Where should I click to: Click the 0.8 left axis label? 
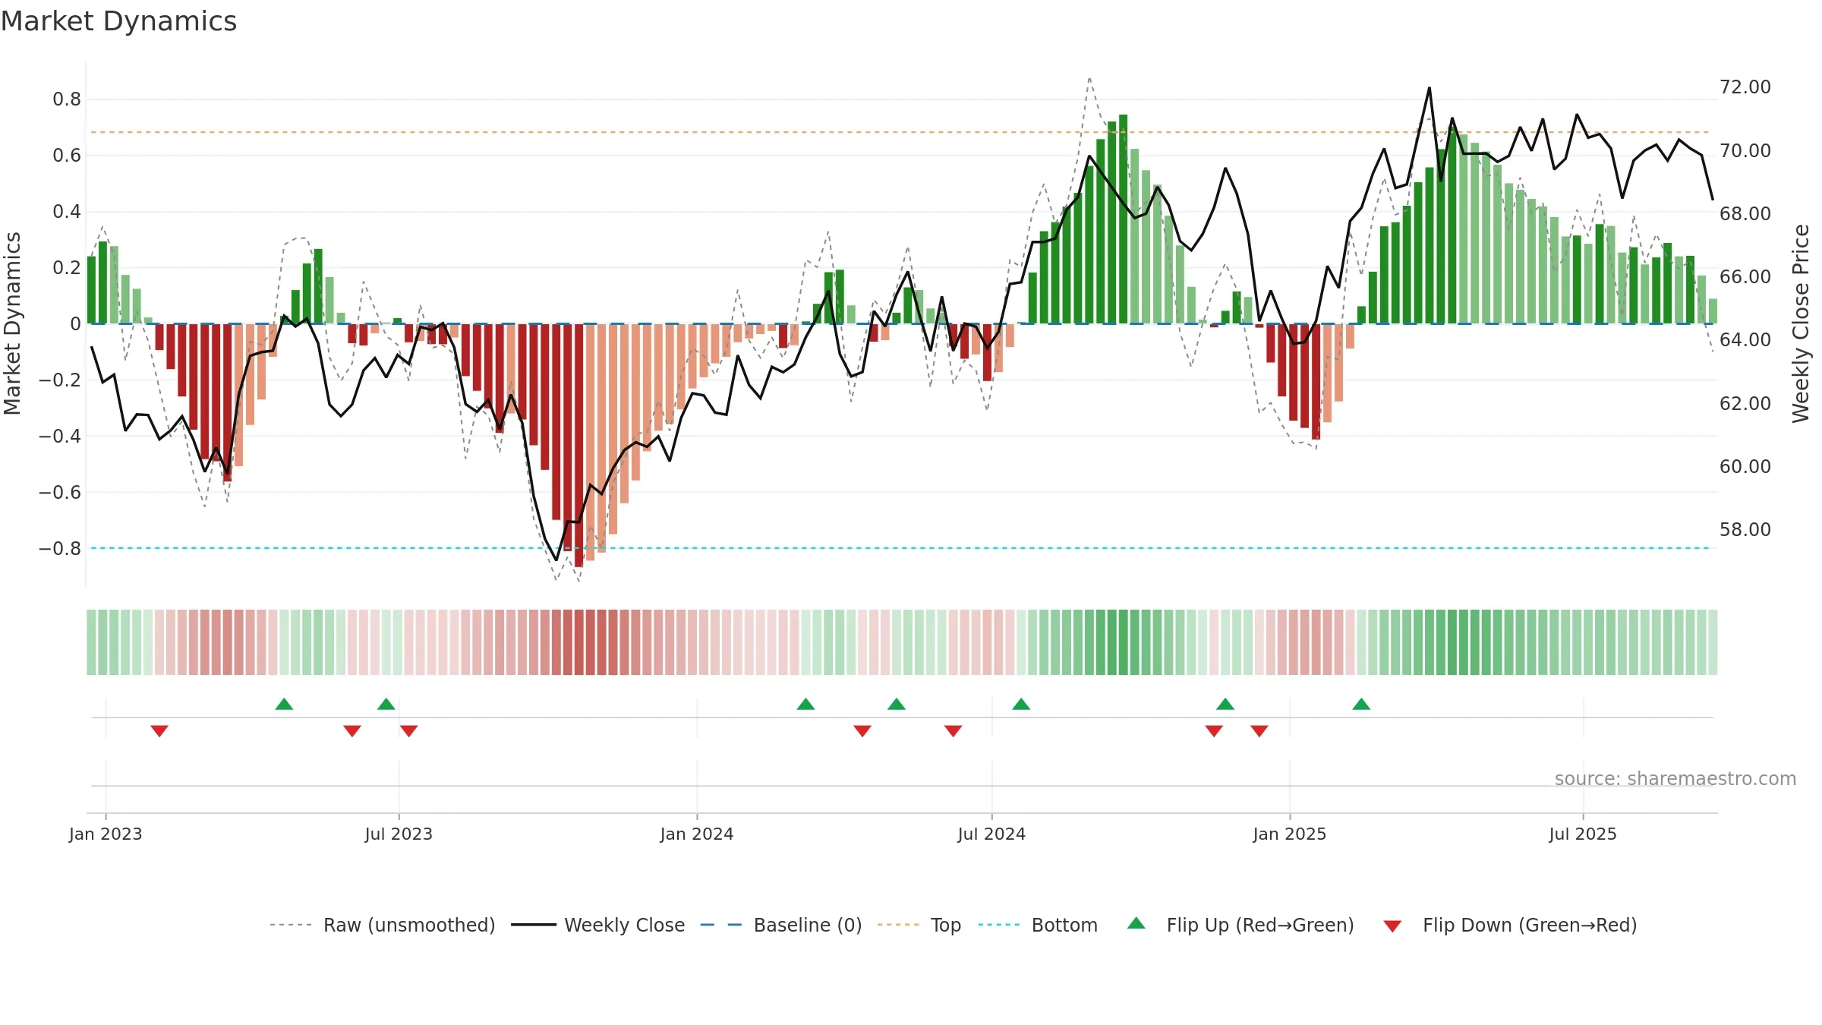coord(67,99)
